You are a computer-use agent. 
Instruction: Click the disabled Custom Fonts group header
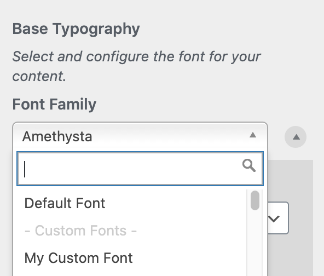point(80,231)
